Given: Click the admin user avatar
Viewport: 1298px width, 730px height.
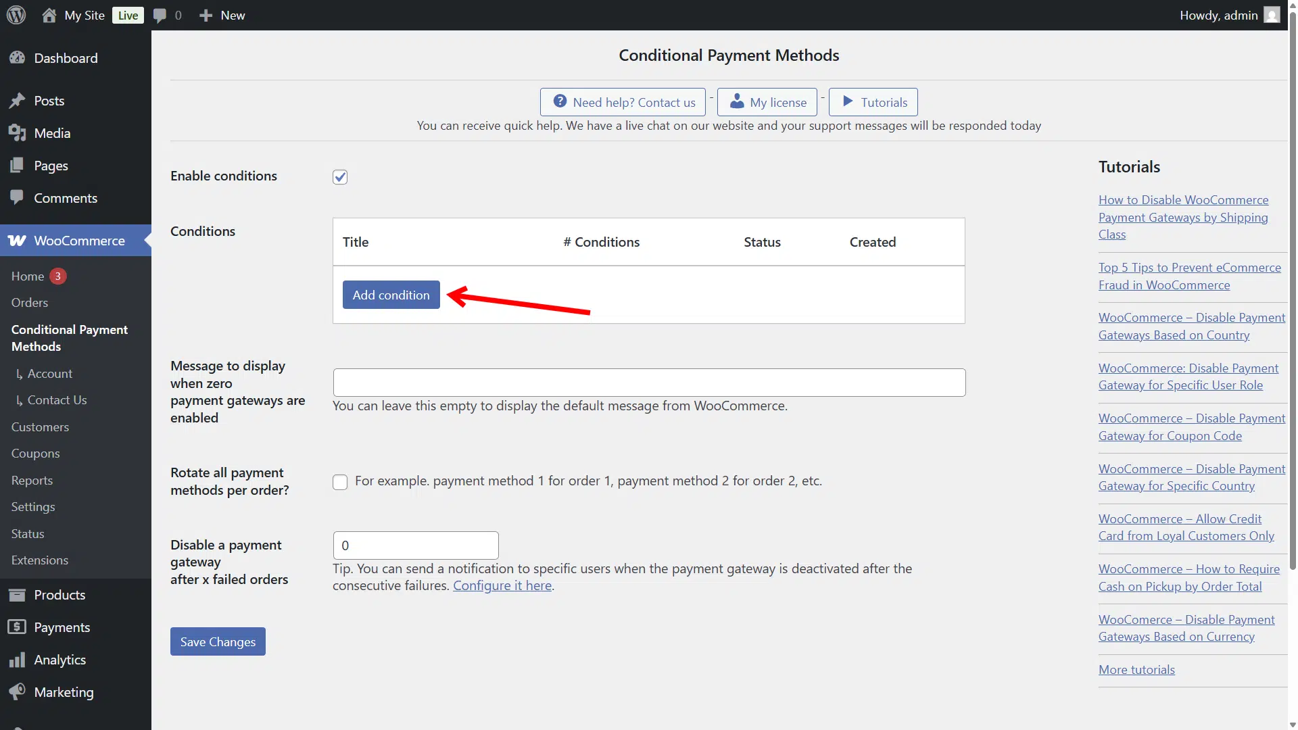Looking at the screenshot, I should coord(1272,15).
